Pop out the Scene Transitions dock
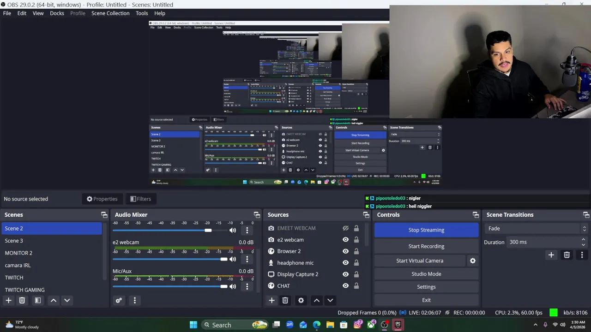 click(x=586, y=215)
